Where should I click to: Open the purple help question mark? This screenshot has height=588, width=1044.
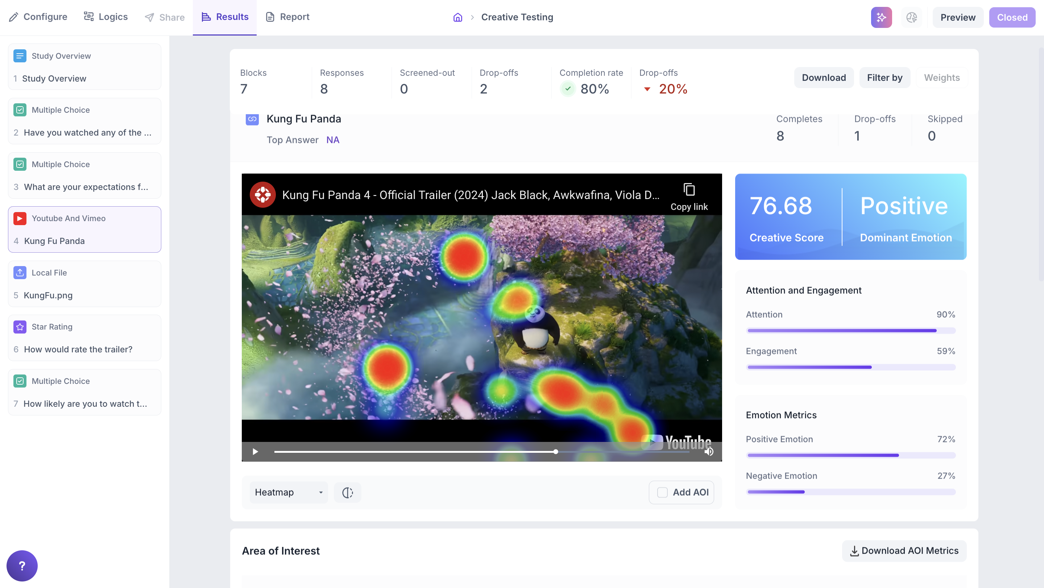coord(22,566)
